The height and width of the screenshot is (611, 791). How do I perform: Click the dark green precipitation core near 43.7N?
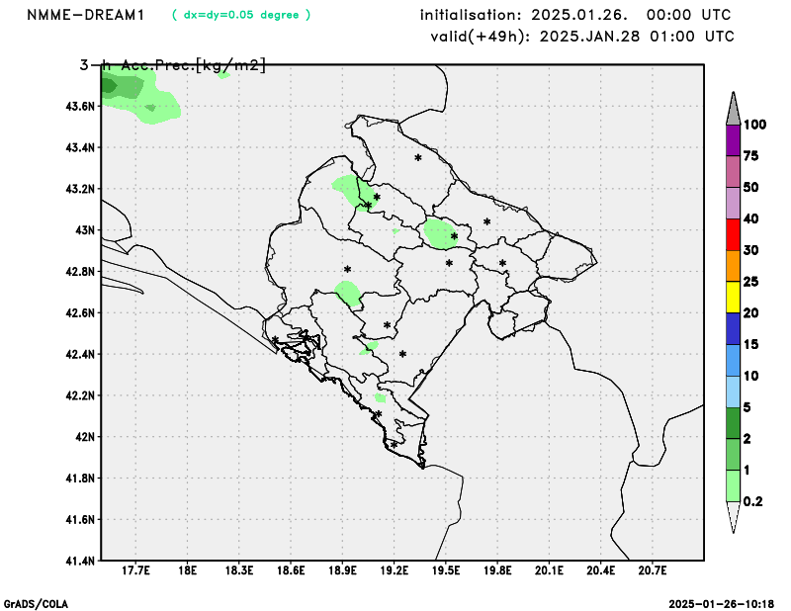109,86
